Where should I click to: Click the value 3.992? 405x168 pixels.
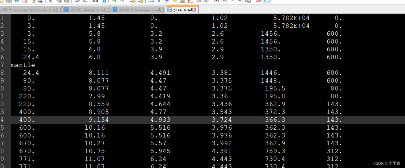pos(222,143)
